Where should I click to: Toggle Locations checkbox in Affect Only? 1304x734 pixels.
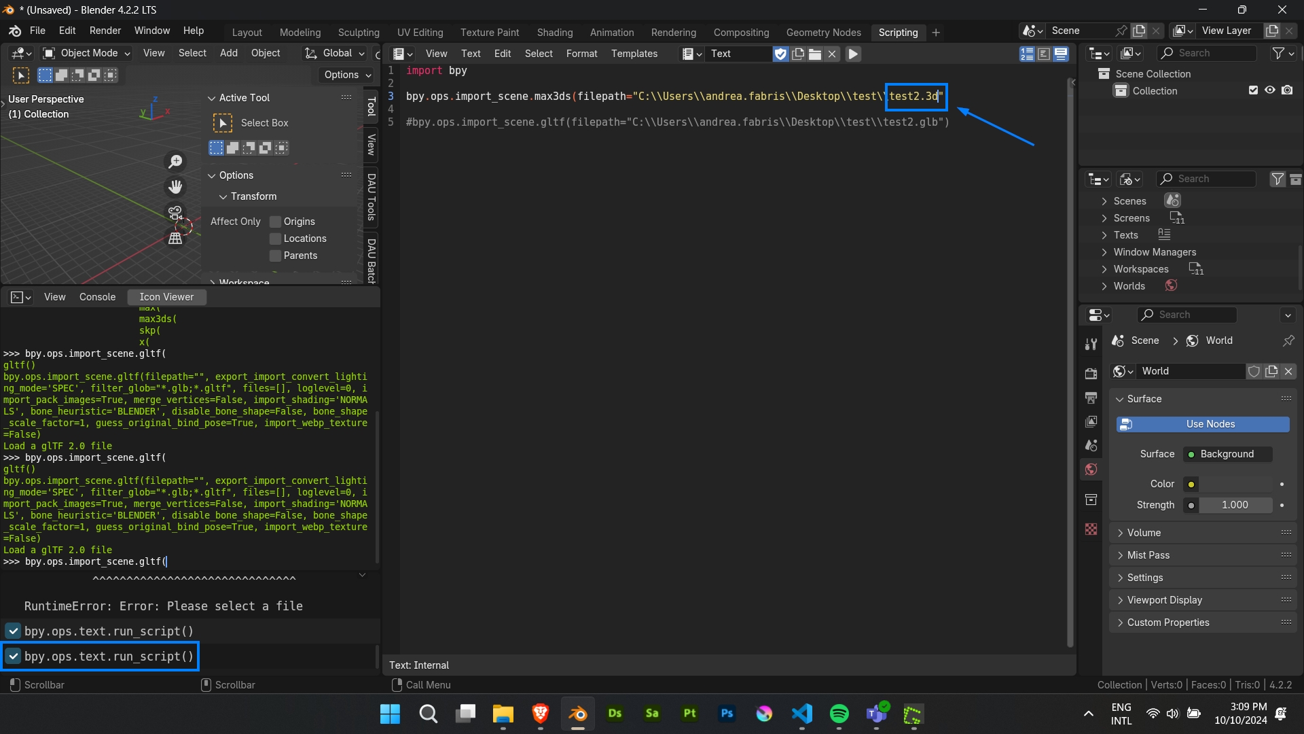click(275, 239)
